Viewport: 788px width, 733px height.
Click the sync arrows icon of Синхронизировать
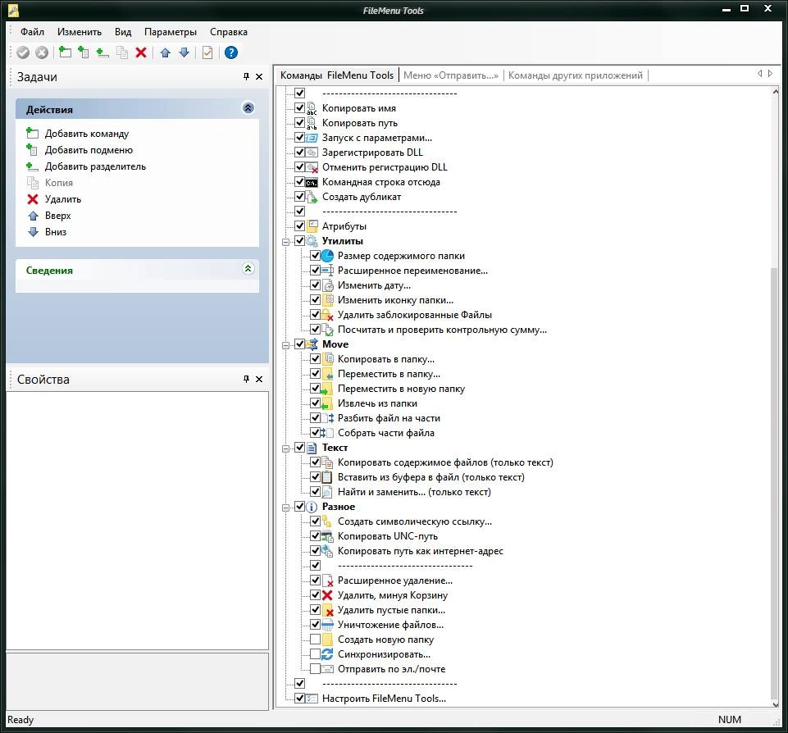[327, 654]
